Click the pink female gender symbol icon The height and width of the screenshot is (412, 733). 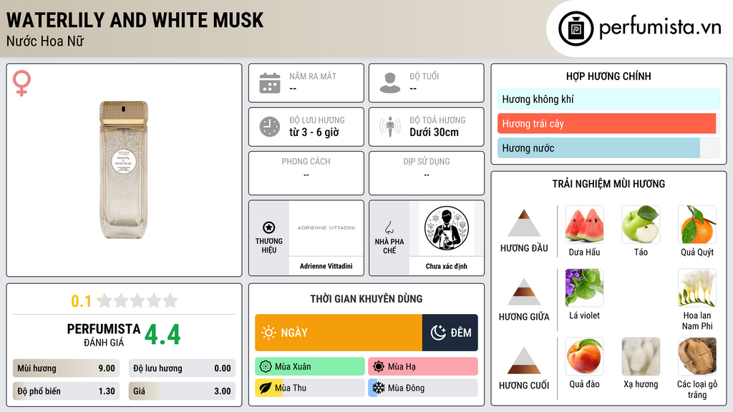click(x=21, y=83)
